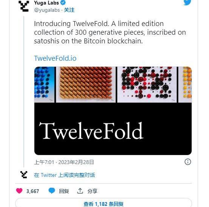Image resolution: width=209 pixels, height=207 pixels.
Task: Click the blue verified badge icon
Action: point(63,3)
